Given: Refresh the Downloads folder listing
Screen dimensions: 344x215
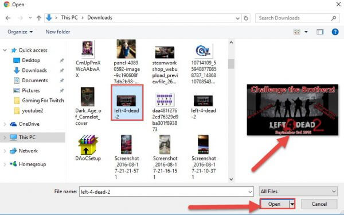Looking at the screenshot, I should tap(246, 18).
